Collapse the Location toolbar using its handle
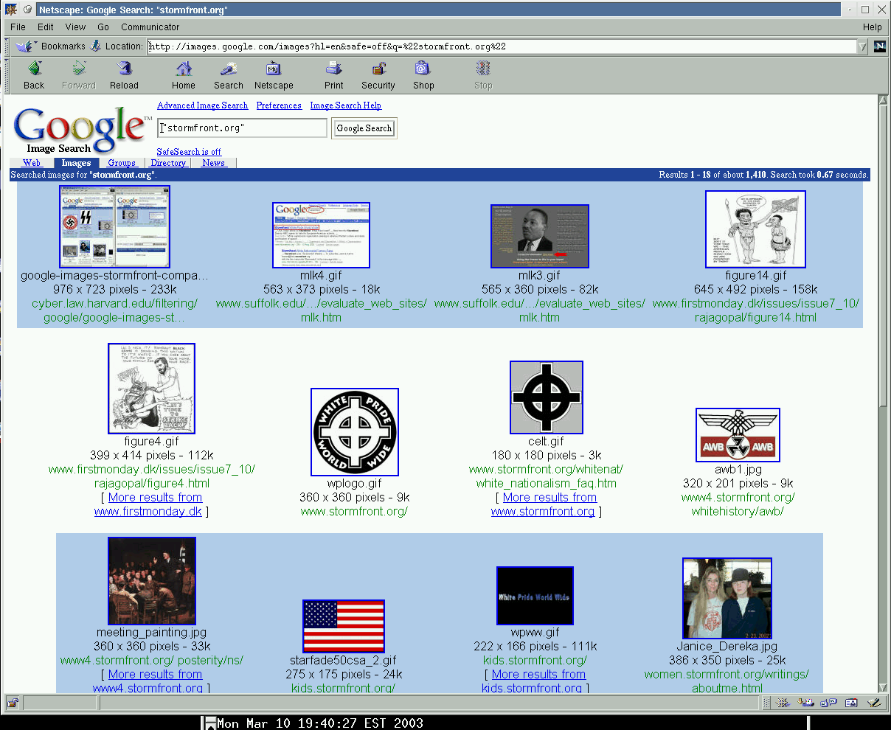Image resolution: width=891 pixels, height=730 pixels. [x=8, y=46]
